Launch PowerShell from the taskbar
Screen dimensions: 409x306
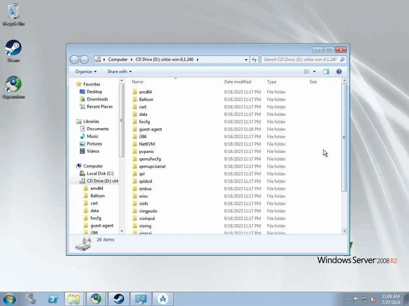pyautogui.click(x=53, y=299)
